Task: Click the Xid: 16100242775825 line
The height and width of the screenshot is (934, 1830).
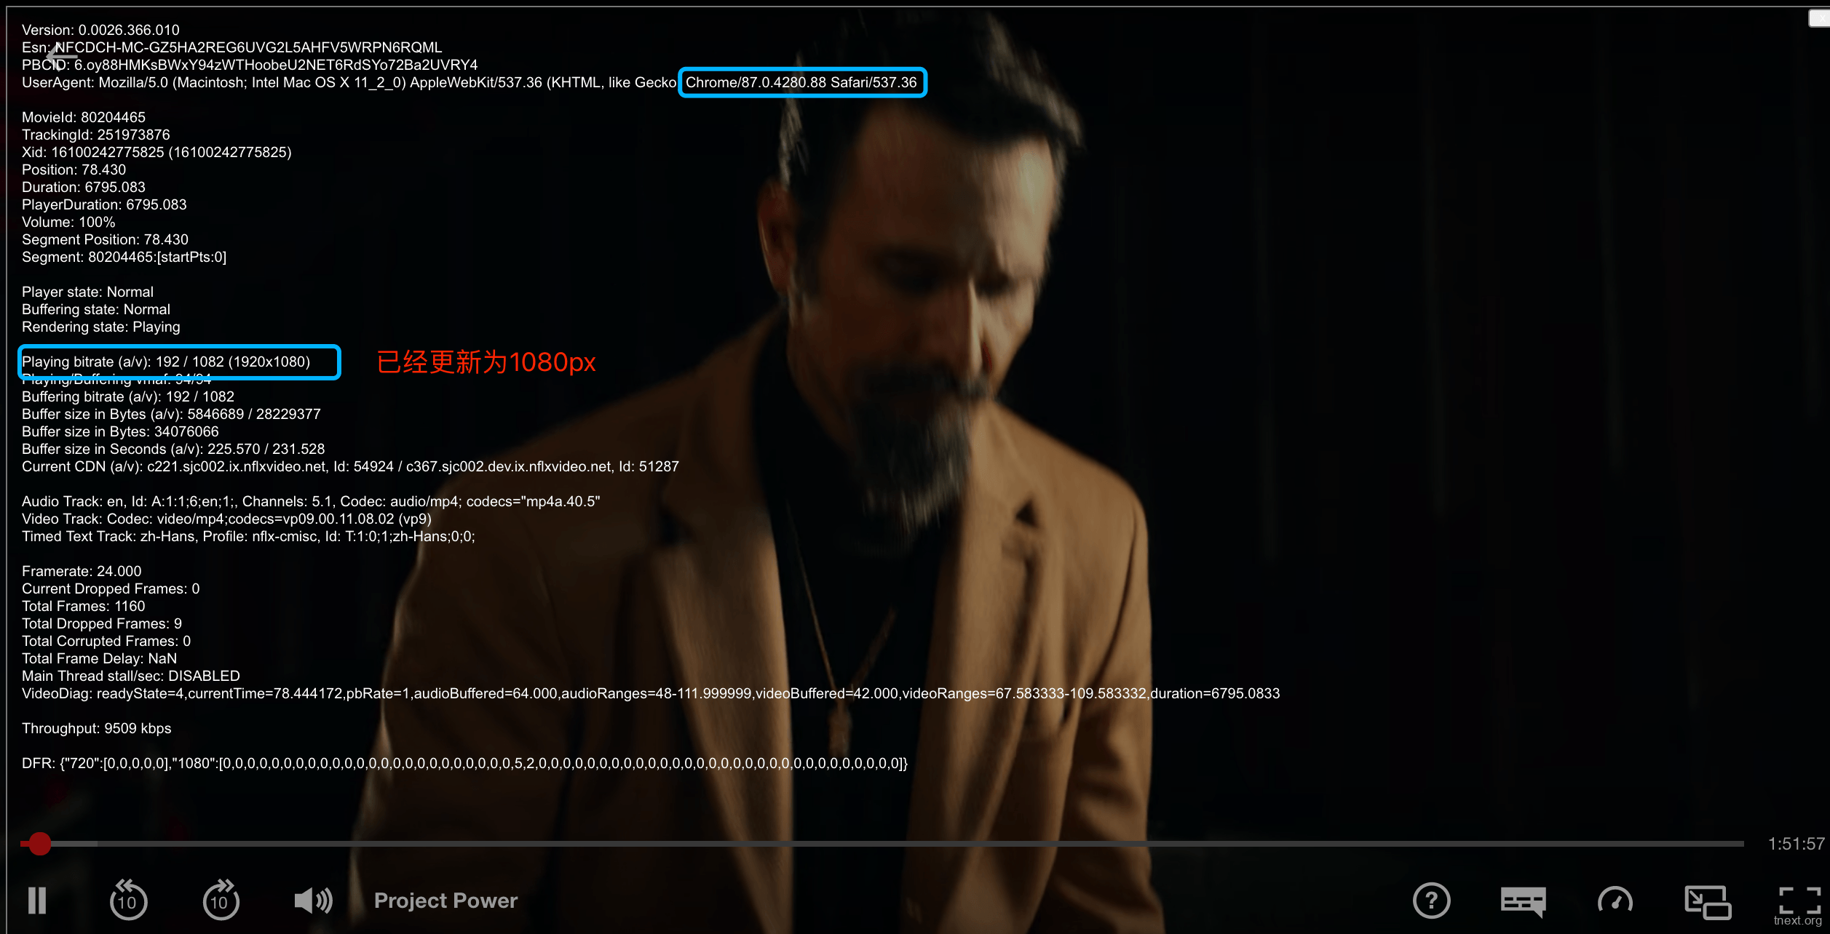Action: coord(157,152)
